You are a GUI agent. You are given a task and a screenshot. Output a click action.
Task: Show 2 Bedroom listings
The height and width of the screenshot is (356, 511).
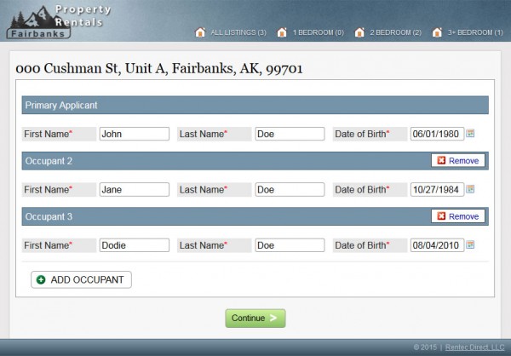pyautogui.click(x=395, y=32)
